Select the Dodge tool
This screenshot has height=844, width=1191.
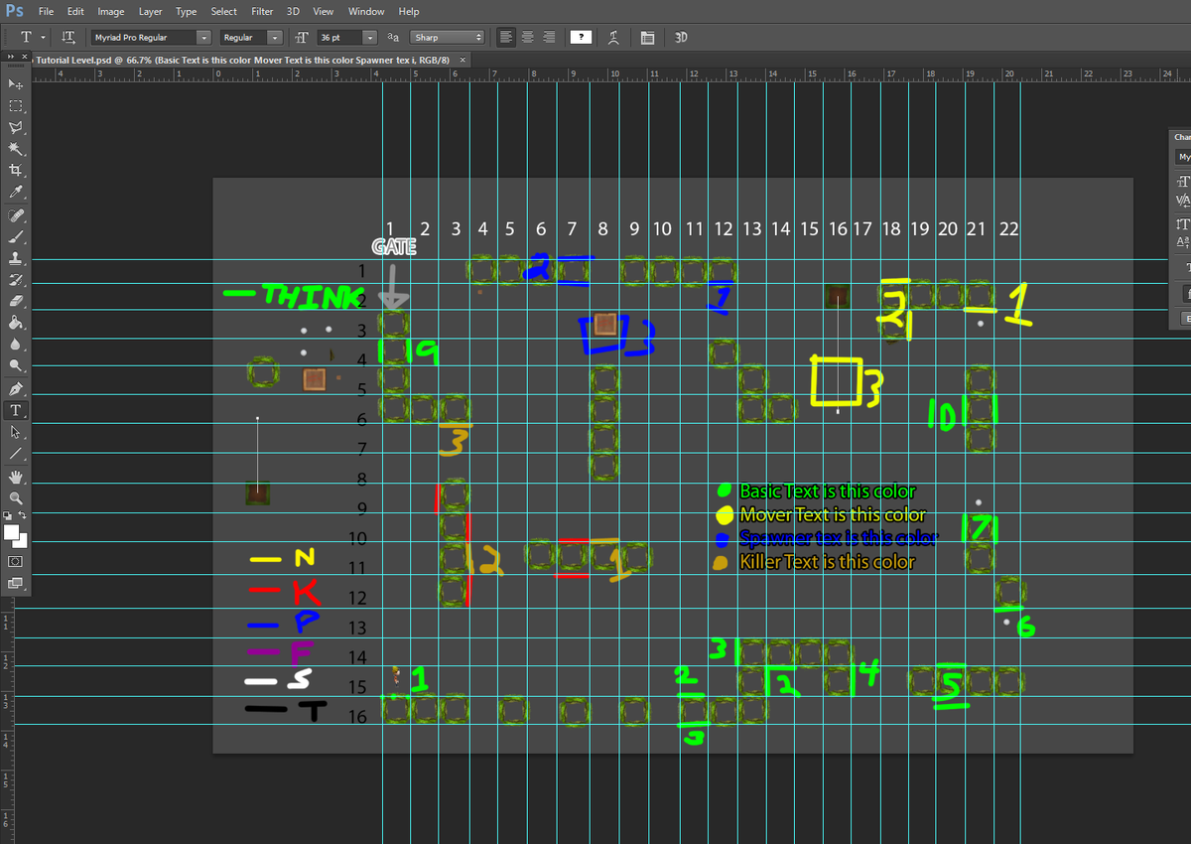[15, 365]
